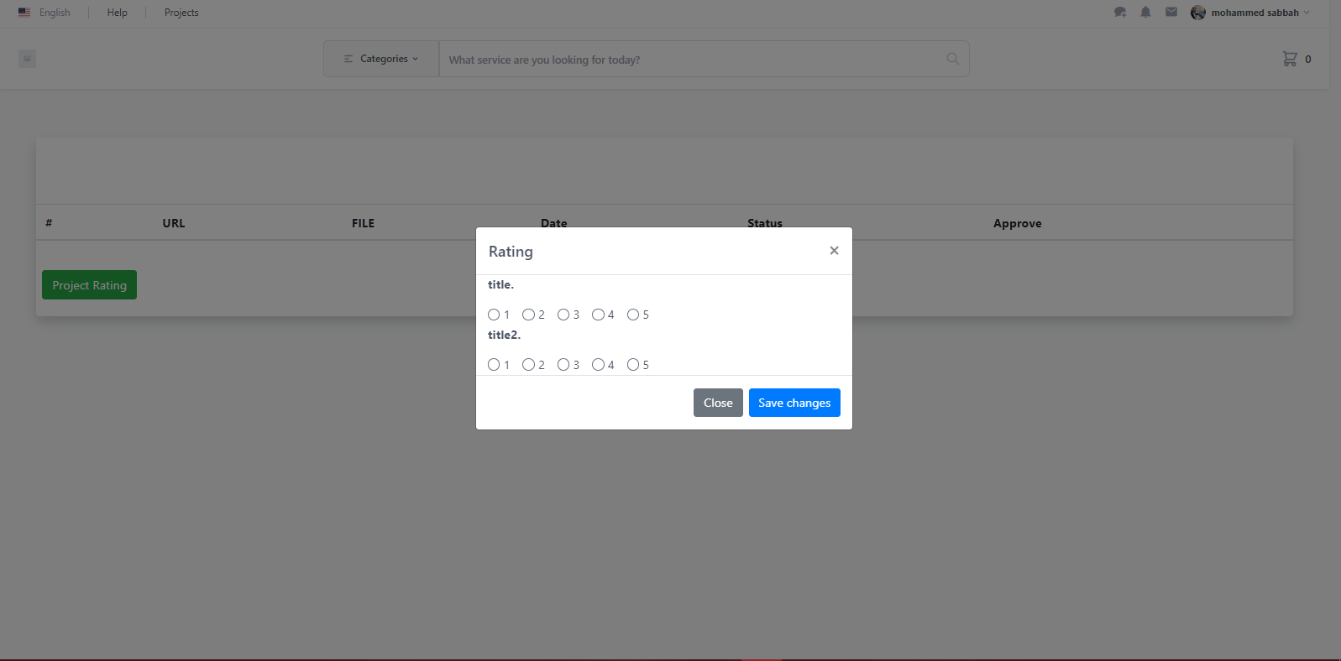
Task: Click the search magnifier icon
Action: coord(952,59)
